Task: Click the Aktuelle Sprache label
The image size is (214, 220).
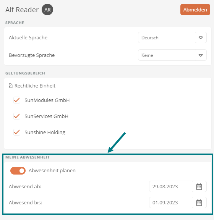Action: 28,37
